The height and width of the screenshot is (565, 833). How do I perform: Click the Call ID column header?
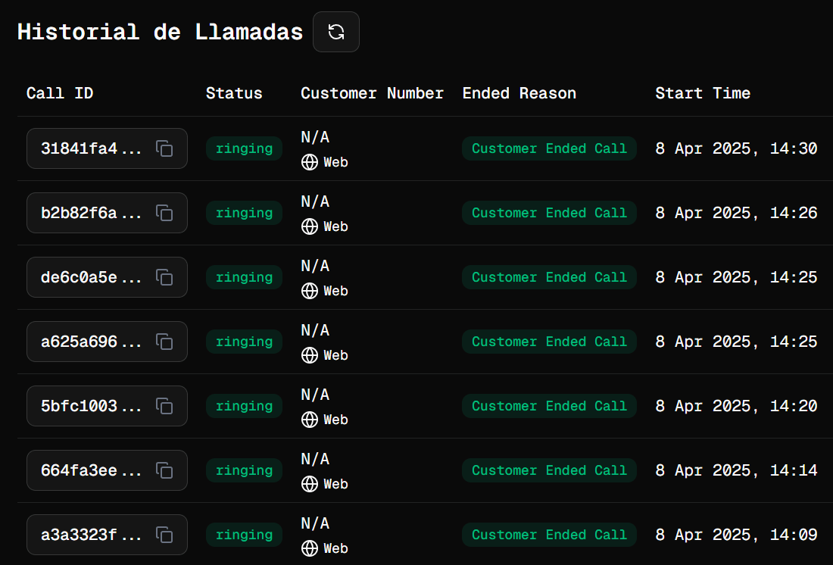coord(60,93)
